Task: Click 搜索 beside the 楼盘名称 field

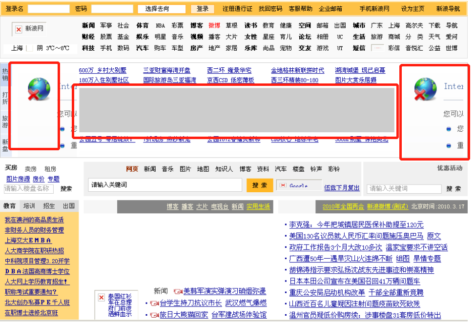Action: click(66, 189)
